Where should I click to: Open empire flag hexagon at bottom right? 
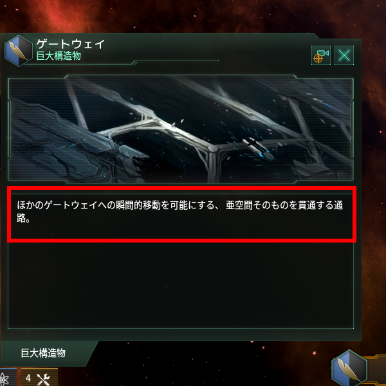coord(349,368)
